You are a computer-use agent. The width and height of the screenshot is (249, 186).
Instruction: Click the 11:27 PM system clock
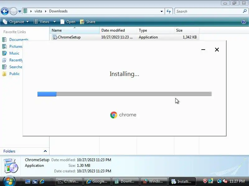pos(237,181)
